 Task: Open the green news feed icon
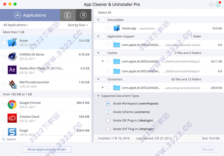tap(218, 4)
